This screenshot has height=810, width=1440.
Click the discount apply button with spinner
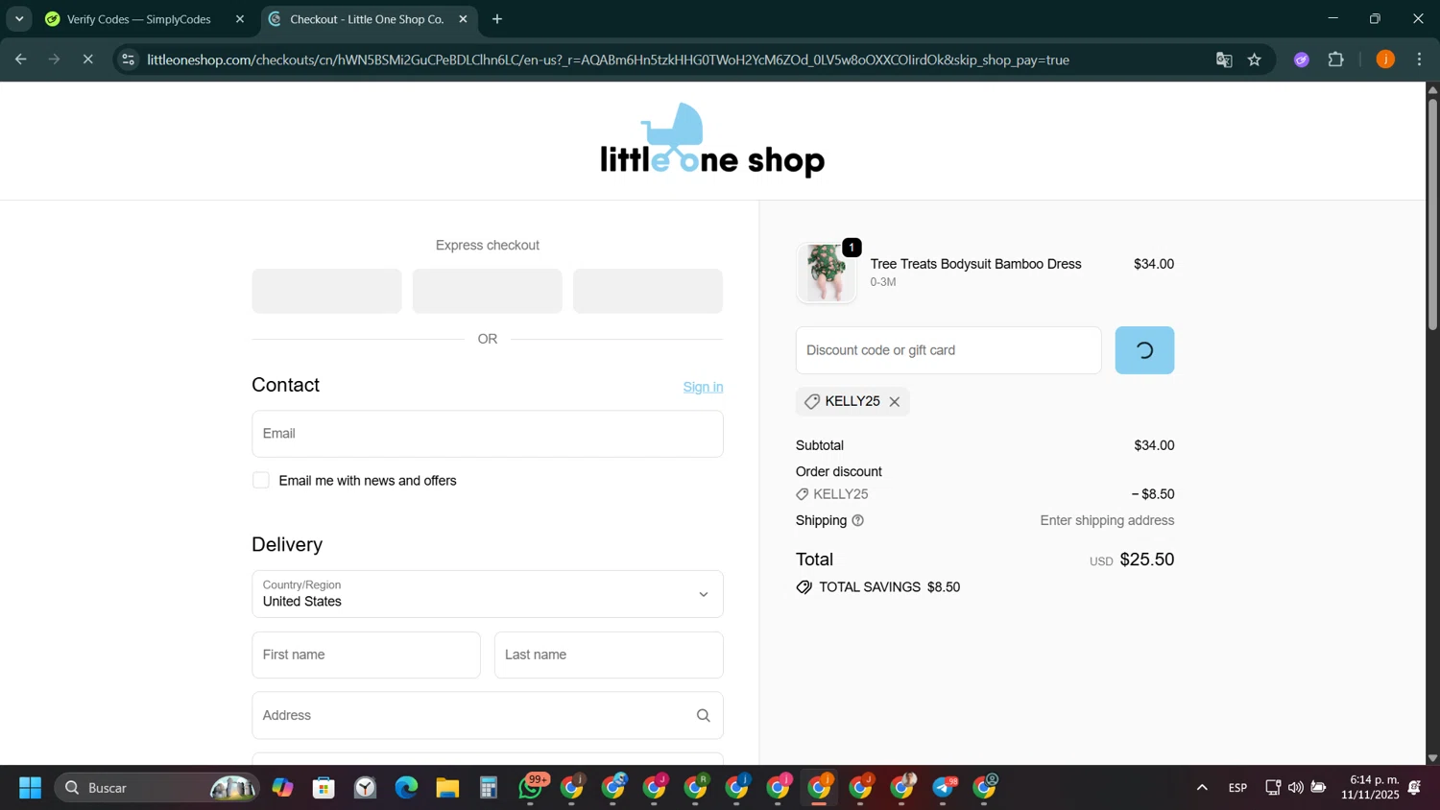coord(1144,350)
